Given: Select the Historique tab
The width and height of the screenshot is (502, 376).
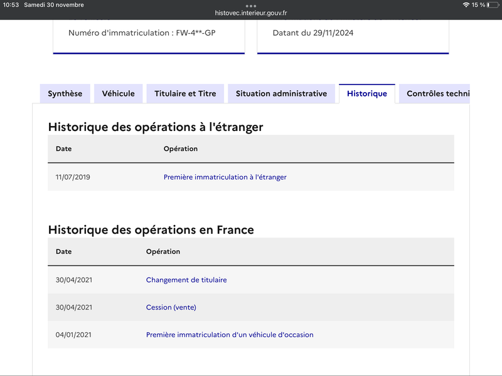Looking at the screenshot, I should (x=367, y=93).
